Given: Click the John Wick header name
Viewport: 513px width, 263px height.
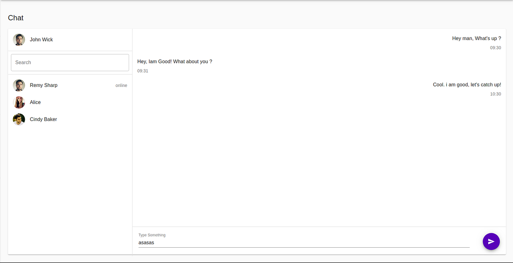Looking at the screenshot, I should point(41,39).
